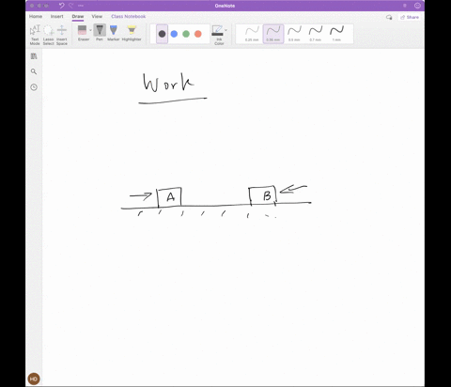
Task: Select the Eraser tool
Action: [x=83, y=33]
